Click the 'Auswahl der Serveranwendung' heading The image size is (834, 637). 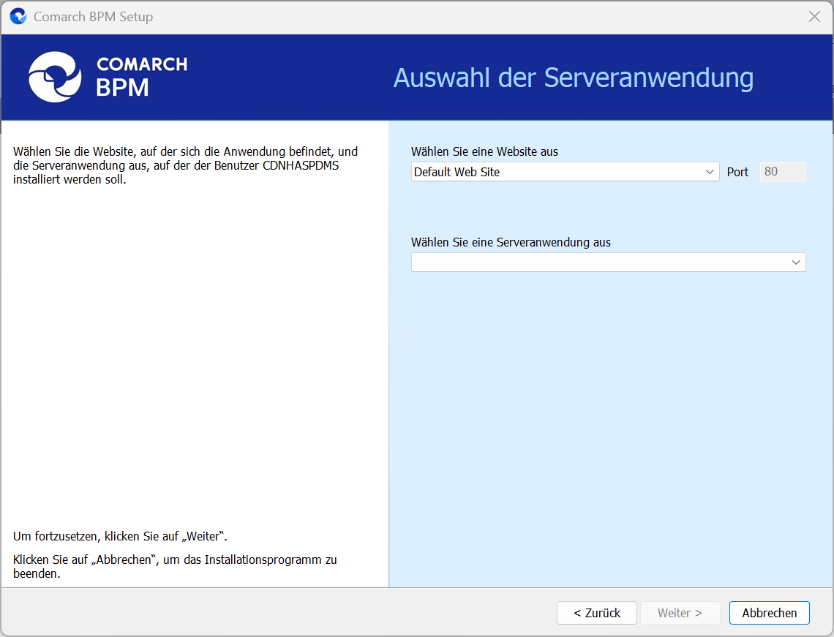click(573, 78)
